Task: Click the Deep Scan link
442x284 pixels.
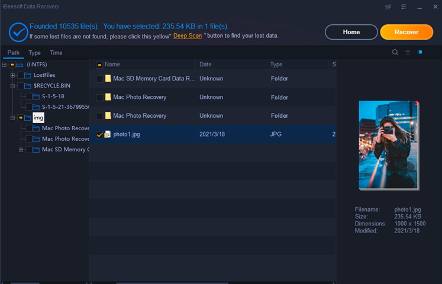Action: click(x=188, y=35)
